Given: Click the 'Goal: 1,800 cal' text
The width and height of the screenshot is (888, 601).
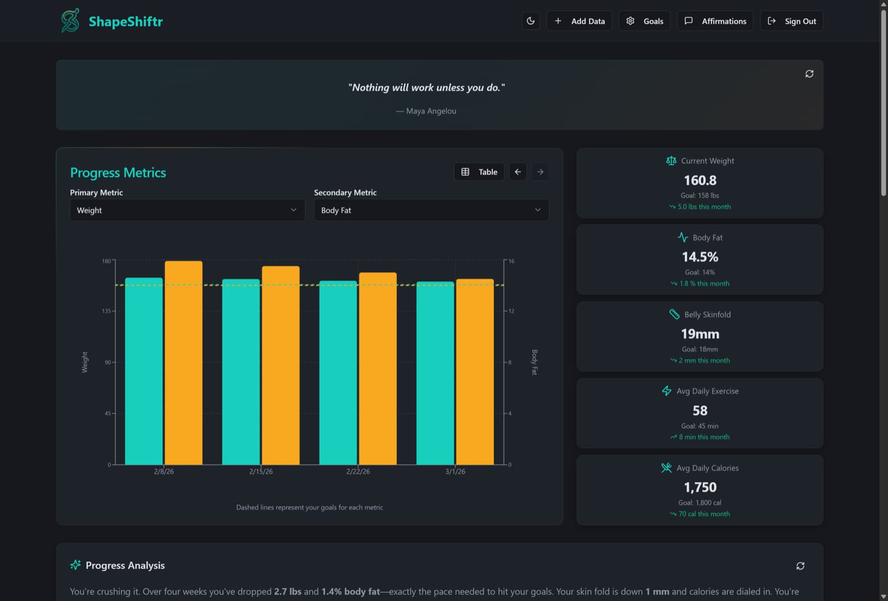Looking at the screenshot, I should coord(700,503).
